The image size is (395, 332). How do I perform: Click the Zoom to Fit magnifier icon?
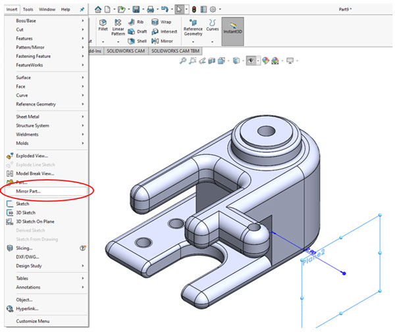pos(183,61)
